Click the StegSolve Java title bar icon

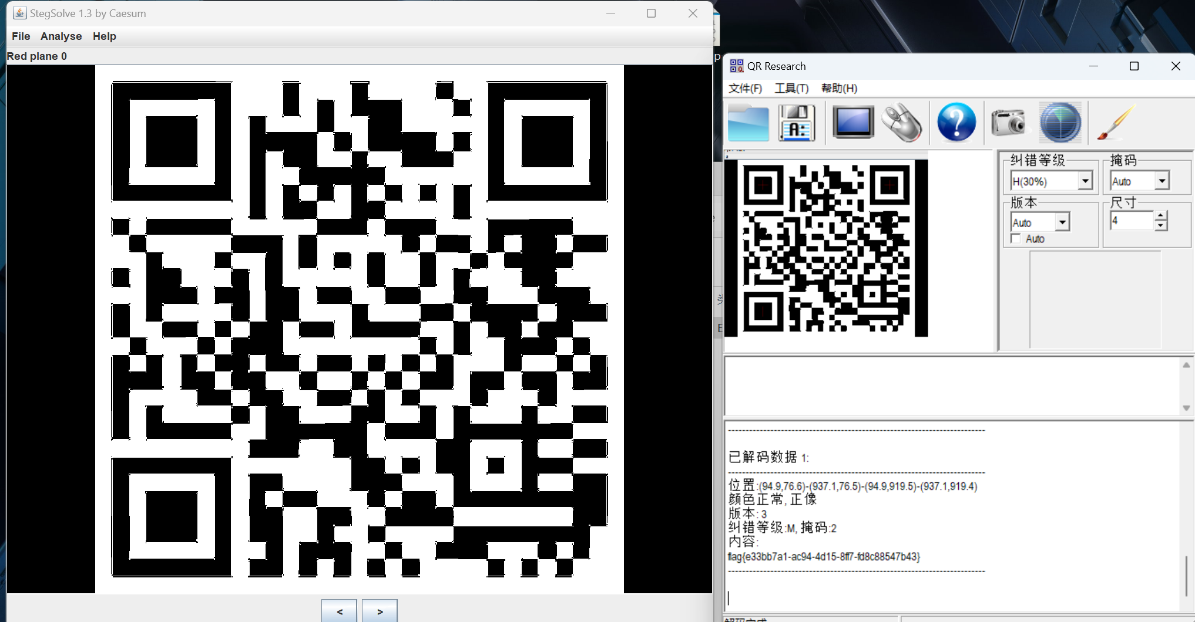click(x=19, y=13)
